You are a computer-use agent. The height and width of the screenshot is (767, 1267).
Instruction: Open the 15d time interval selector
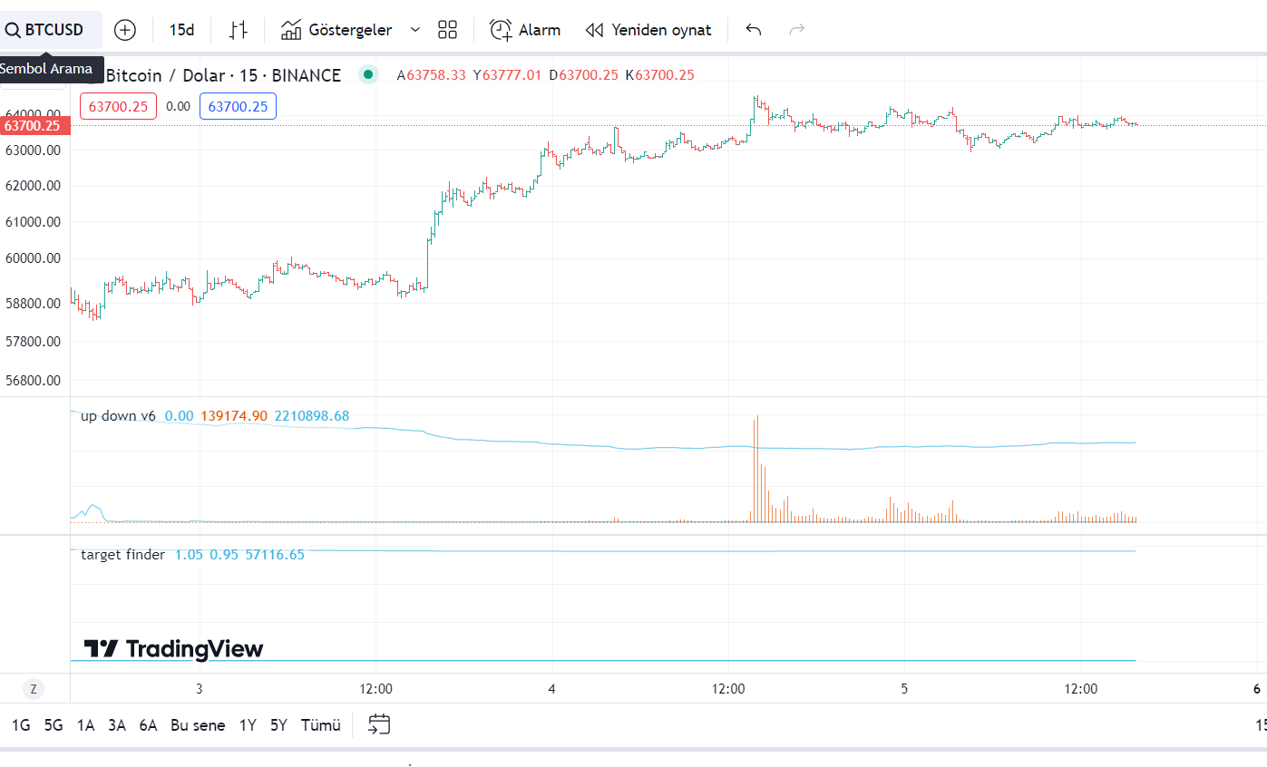point(181,30)
